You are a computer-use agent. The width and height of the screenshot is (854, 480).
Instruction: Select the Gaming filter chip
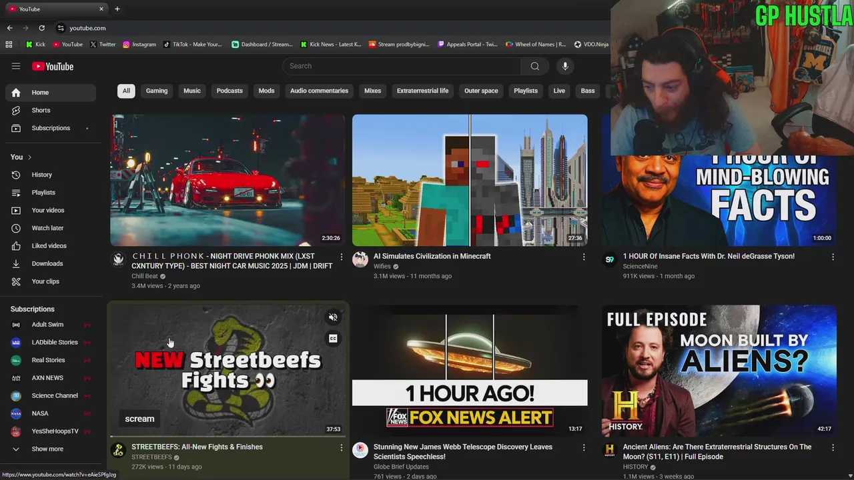point(157,91)
